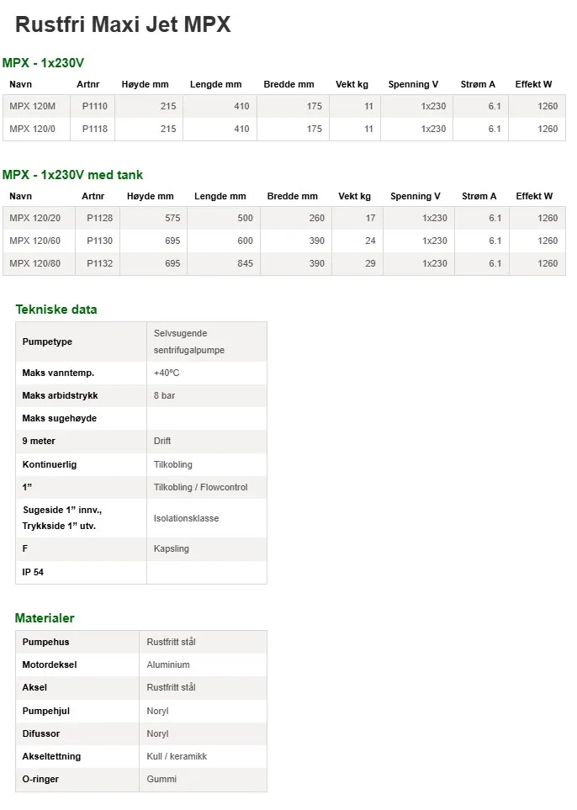Select the MPX 120M product row name
The image size is (577, 810).
32,106
